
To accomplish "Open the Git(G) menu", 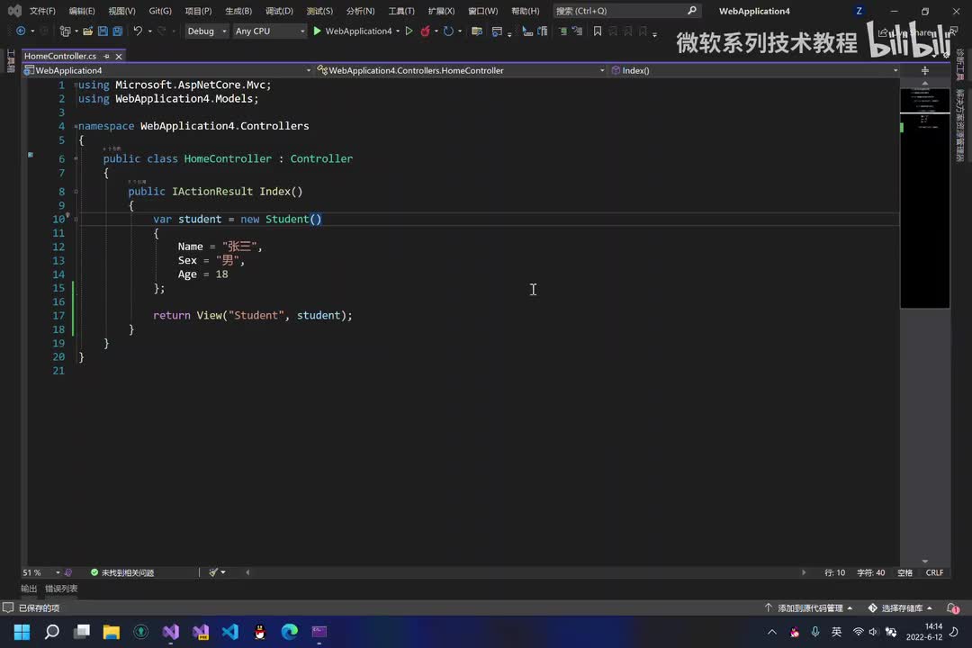I will tap(160, 11).
